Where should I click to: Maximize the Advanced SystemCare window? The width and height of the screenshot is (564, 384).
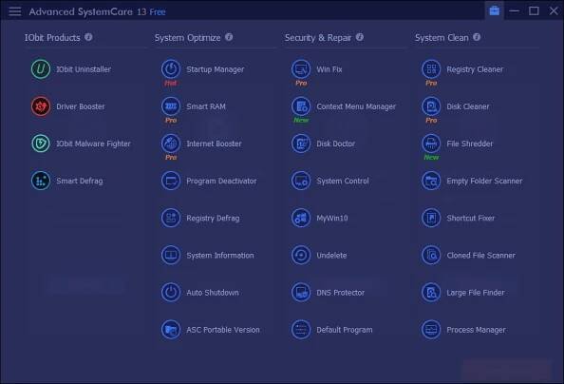pyautogui.click(x=534, y=11)
